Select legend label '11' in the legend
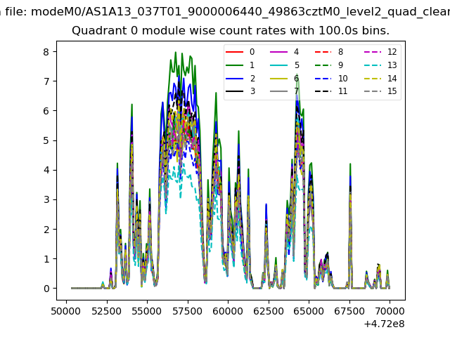 pos(342,91)
